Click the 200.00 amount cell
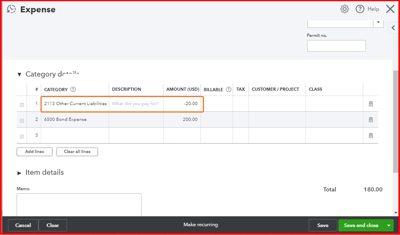Viewport: 400px width, 235px height. 182,119
